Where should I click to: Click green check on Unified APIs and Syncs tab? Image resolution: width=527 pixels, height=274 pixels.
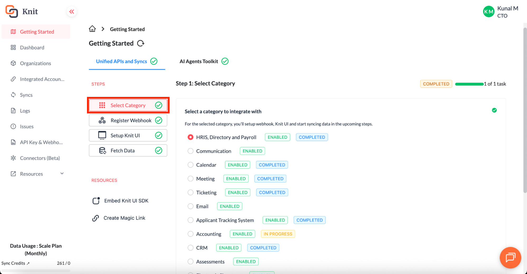154,61
